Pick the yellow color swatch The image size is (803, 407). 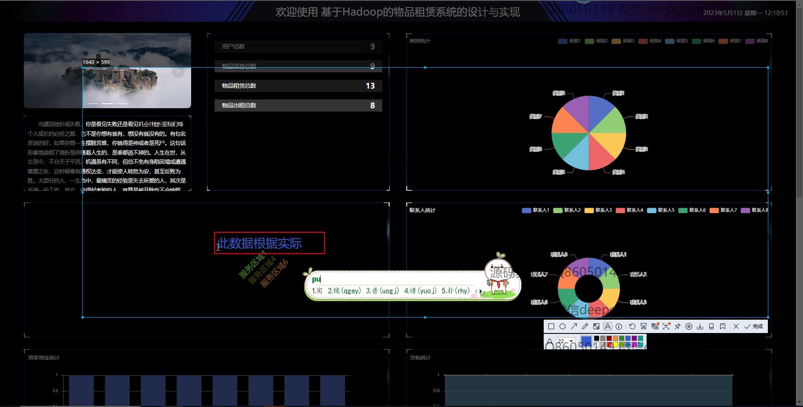click(x=615, y=345)
